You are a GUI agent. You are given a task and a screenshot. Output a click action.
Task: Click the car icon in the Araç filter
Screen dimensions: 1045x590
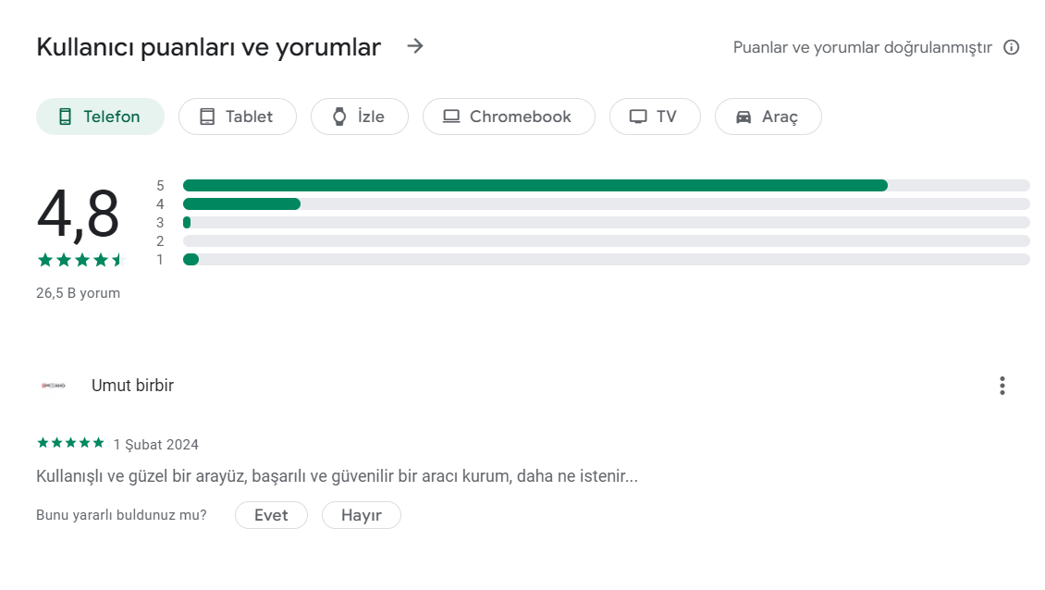744,116
